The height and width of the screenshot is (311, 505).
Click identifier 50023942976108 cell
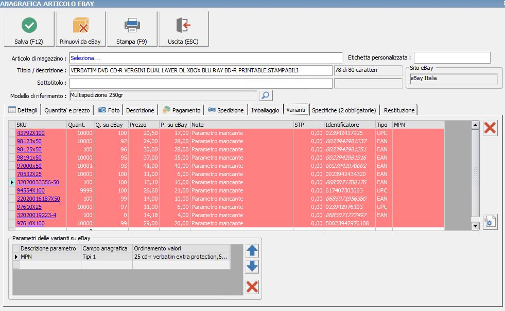click(x=350, y=223)
